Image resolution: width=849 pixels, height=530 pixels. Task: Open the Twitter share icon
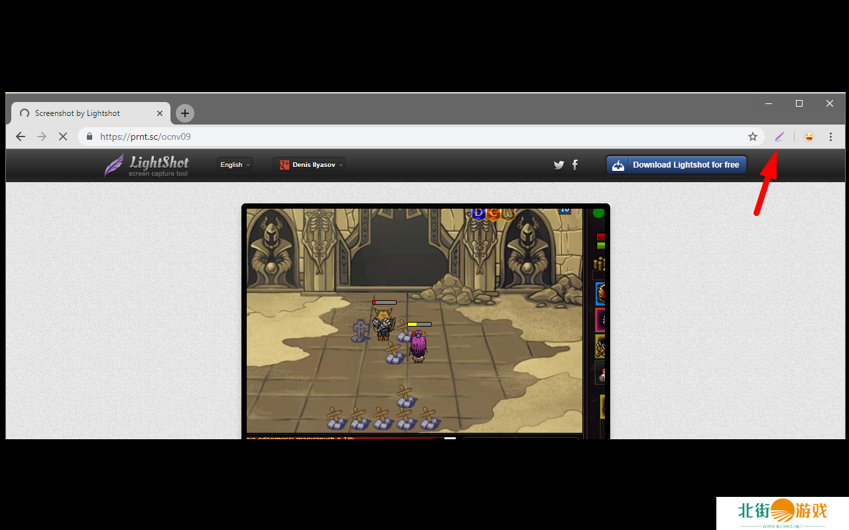pyautogui.click(x=558, y=165)
